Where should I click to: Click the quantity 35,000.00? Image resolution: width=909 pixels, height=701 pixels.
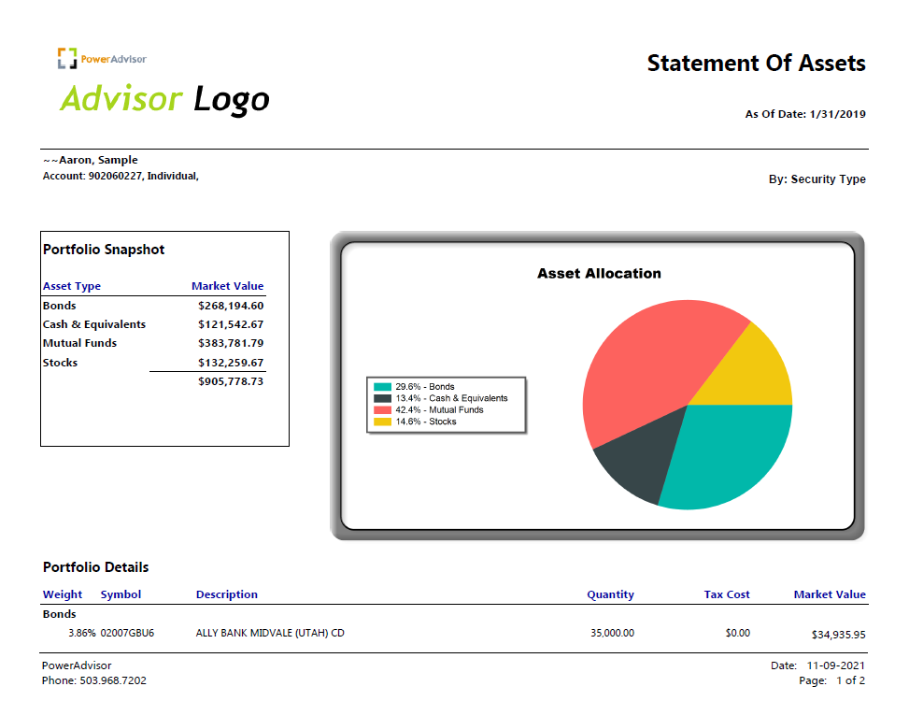612,633
